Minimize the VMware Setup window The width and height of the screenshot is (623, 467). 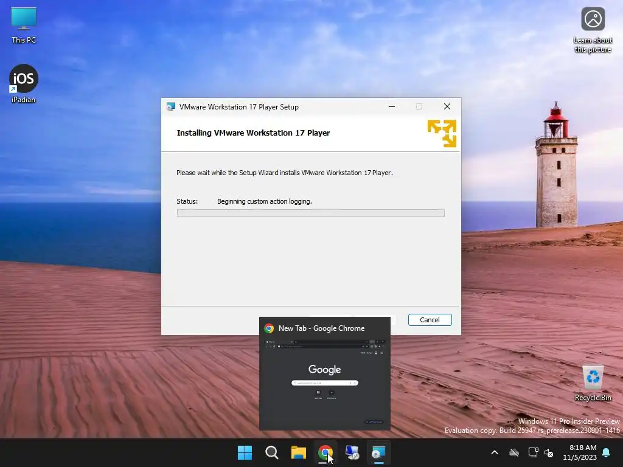pos(391,106)
